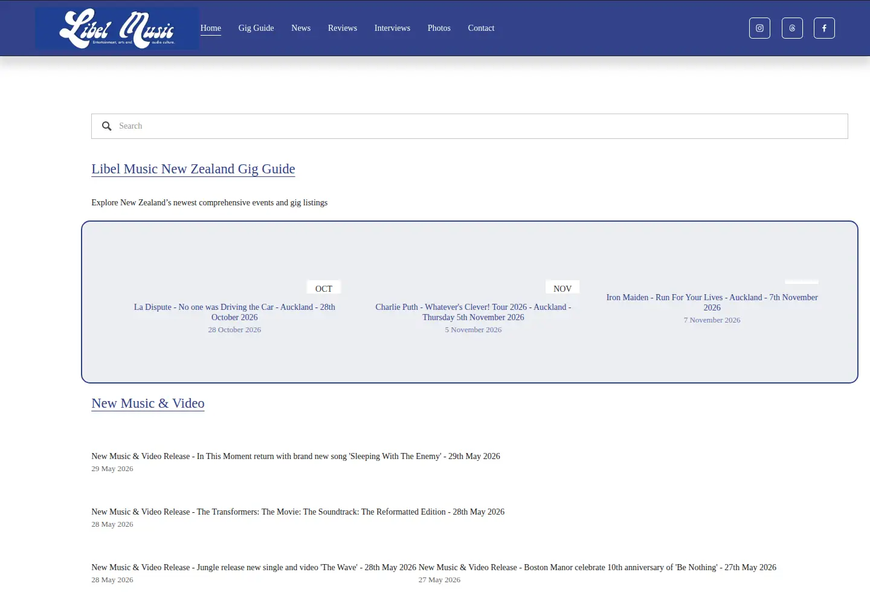
Task: Click the '7 November 2026' date text
Action: point(712,320)
